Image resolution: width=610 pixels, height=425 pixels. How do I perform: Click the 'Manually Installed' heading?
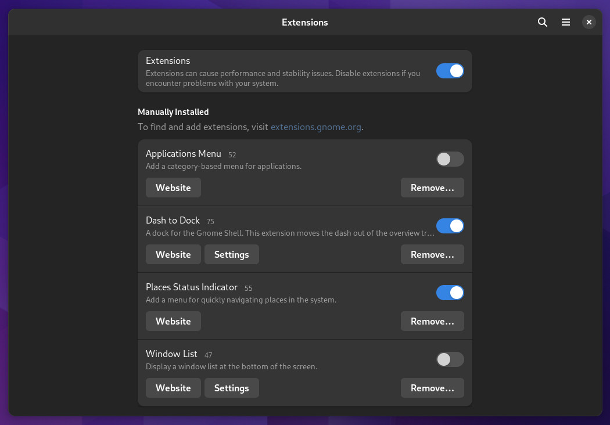click(x=173, y=112)
